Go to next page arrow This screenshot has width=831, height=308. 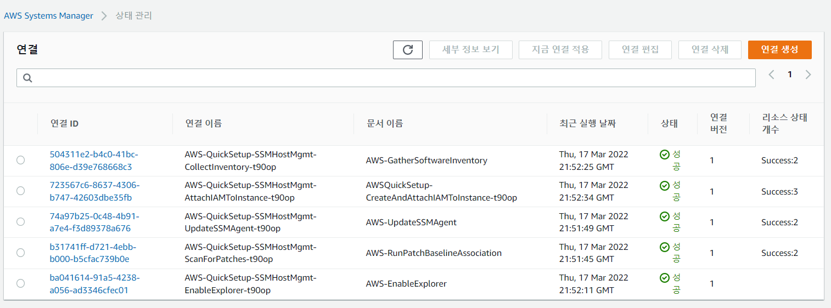coord(808,75)
